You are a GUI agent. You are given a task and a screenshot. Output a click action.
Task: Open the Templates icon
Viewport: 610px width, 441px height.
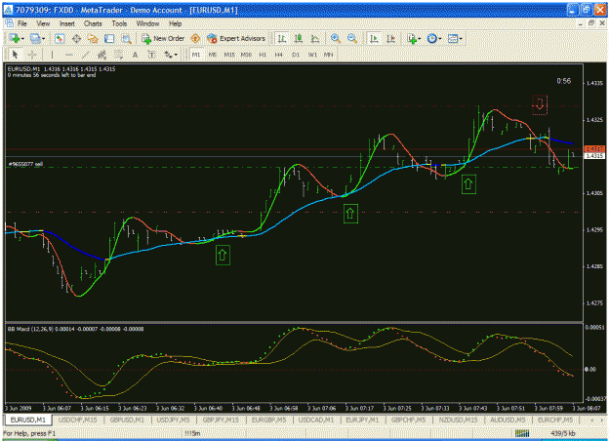pos(453,38)
